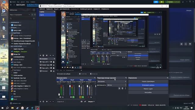Click the 'Остановить запись' button
Screen dimensions: 195x110
pyautogui.click(x=148, y=85)
